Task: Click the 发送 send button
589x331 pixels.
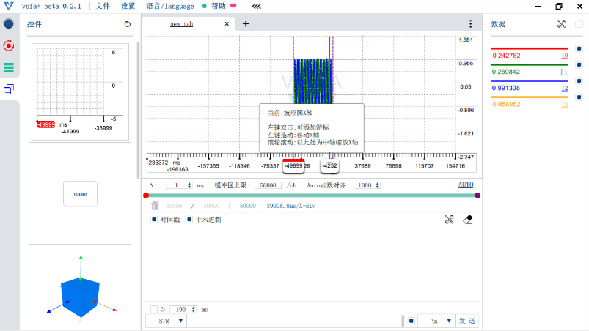Action: click(x=467, y=321)
